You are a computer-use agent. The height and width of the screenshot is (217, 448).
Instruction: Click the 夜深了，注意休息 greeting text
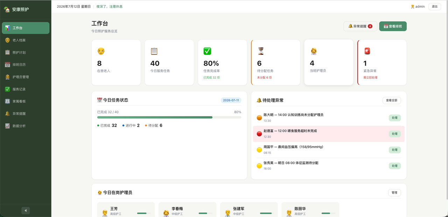click(x=109, y=6)
